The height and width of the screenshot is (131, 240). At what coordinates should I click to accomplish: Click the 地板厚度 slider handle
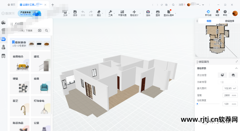point(197,104)
